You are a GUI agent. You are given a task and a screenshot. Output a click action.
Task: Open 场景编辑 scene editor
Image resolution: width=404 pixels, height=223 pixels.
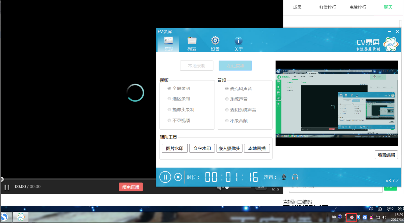pyautogui.click(x=386, y=155)
